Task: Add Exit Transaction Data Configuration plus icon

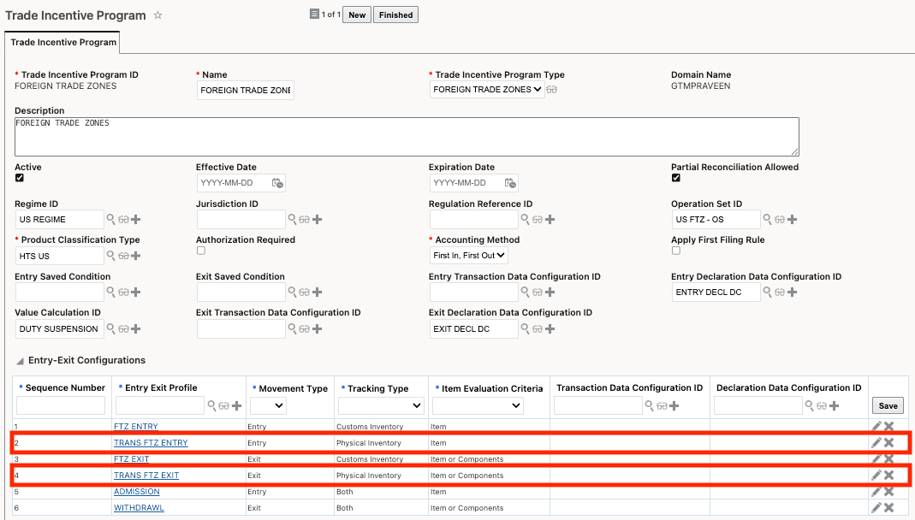Action: coord(318,328)
